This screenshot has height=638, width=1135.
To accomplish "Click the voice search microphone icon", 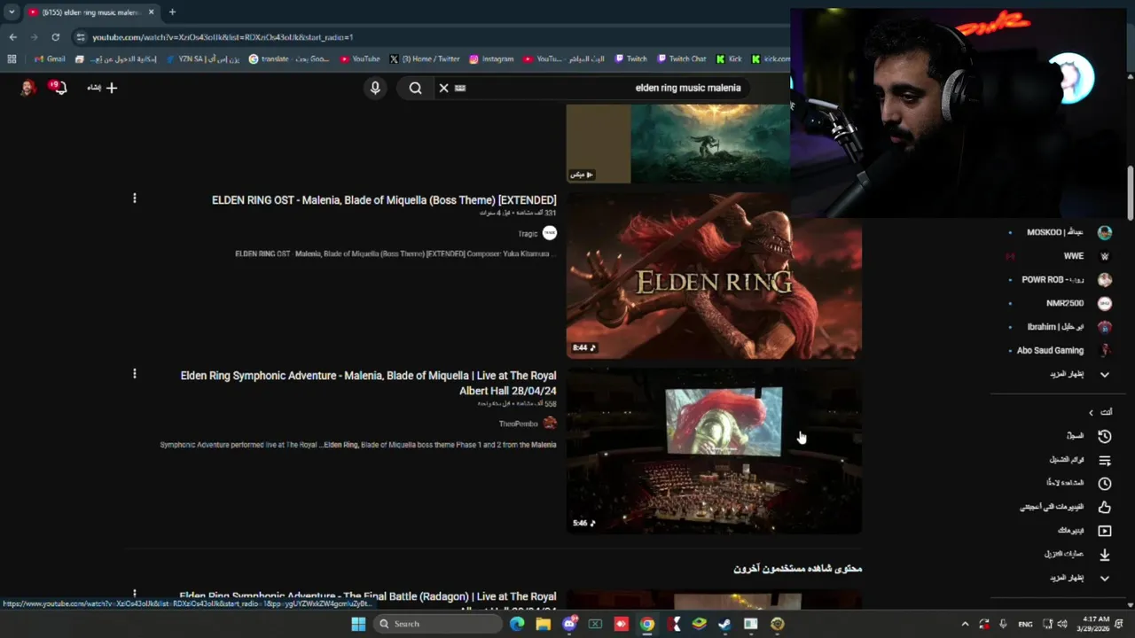I will [375, 88].
